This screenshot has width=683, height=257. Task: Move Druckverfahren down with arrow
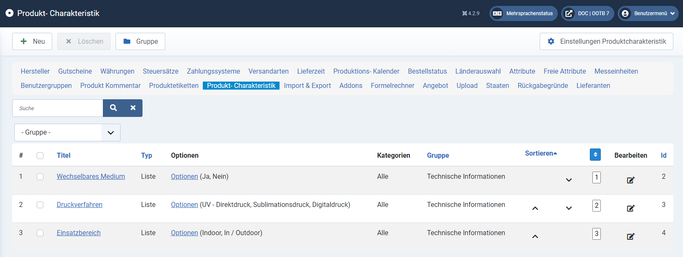coord(569,208)
